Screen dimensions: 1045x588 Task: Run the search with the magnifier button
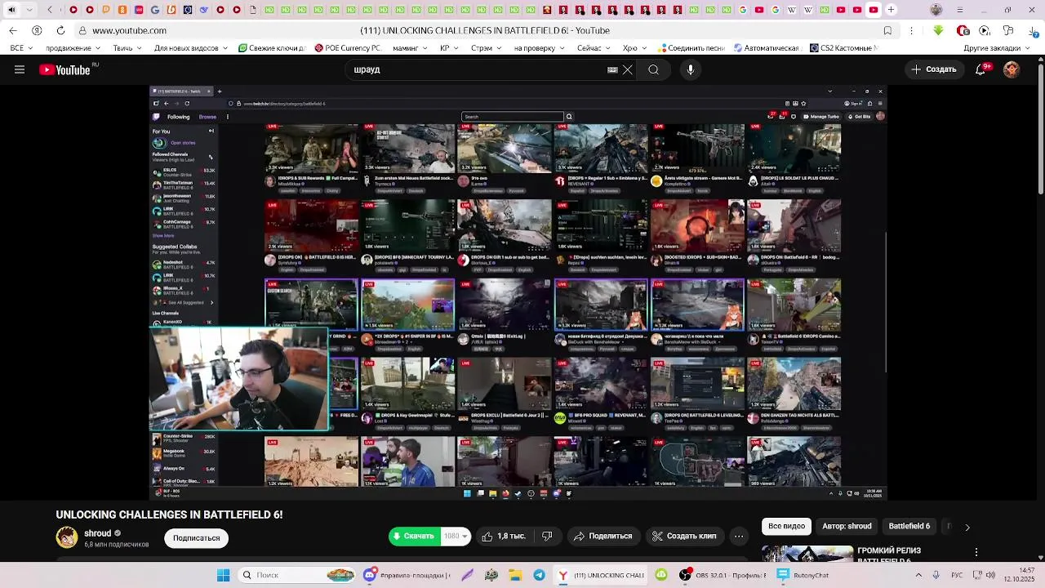point(653,69)
